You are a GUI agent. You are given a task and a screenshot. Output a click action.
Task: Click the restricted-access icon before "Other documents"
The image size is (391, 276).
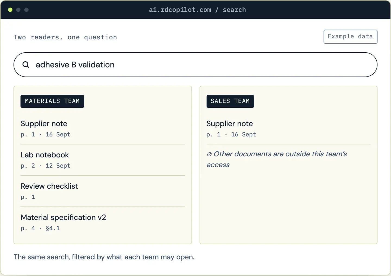[x=209, y=154]
